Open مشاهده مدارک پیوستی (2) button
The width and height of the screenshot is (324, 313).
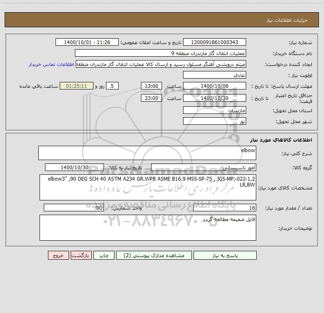click(154, 255)
